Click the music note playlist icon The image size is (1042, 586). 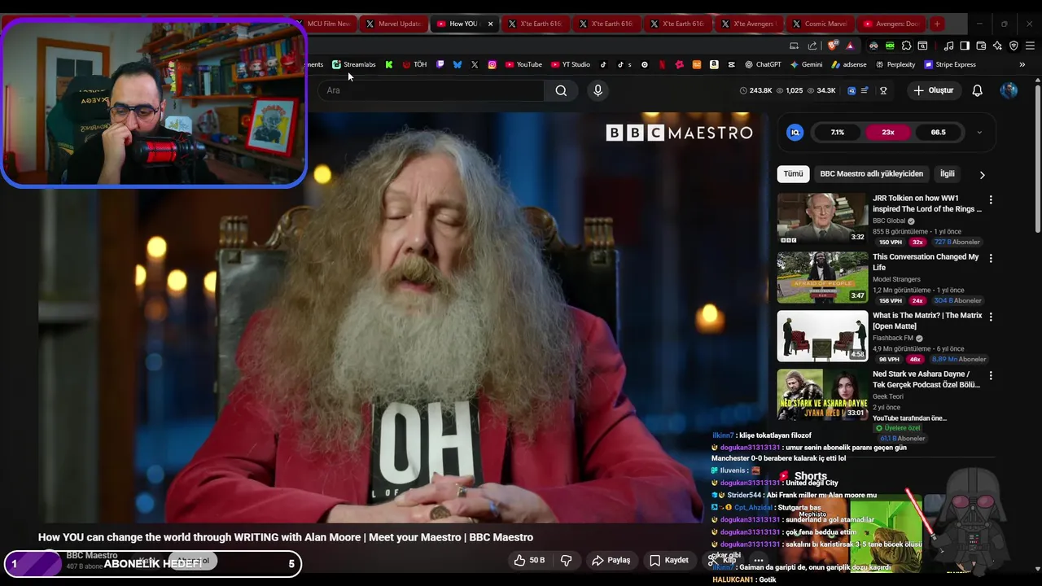[949, 46]
